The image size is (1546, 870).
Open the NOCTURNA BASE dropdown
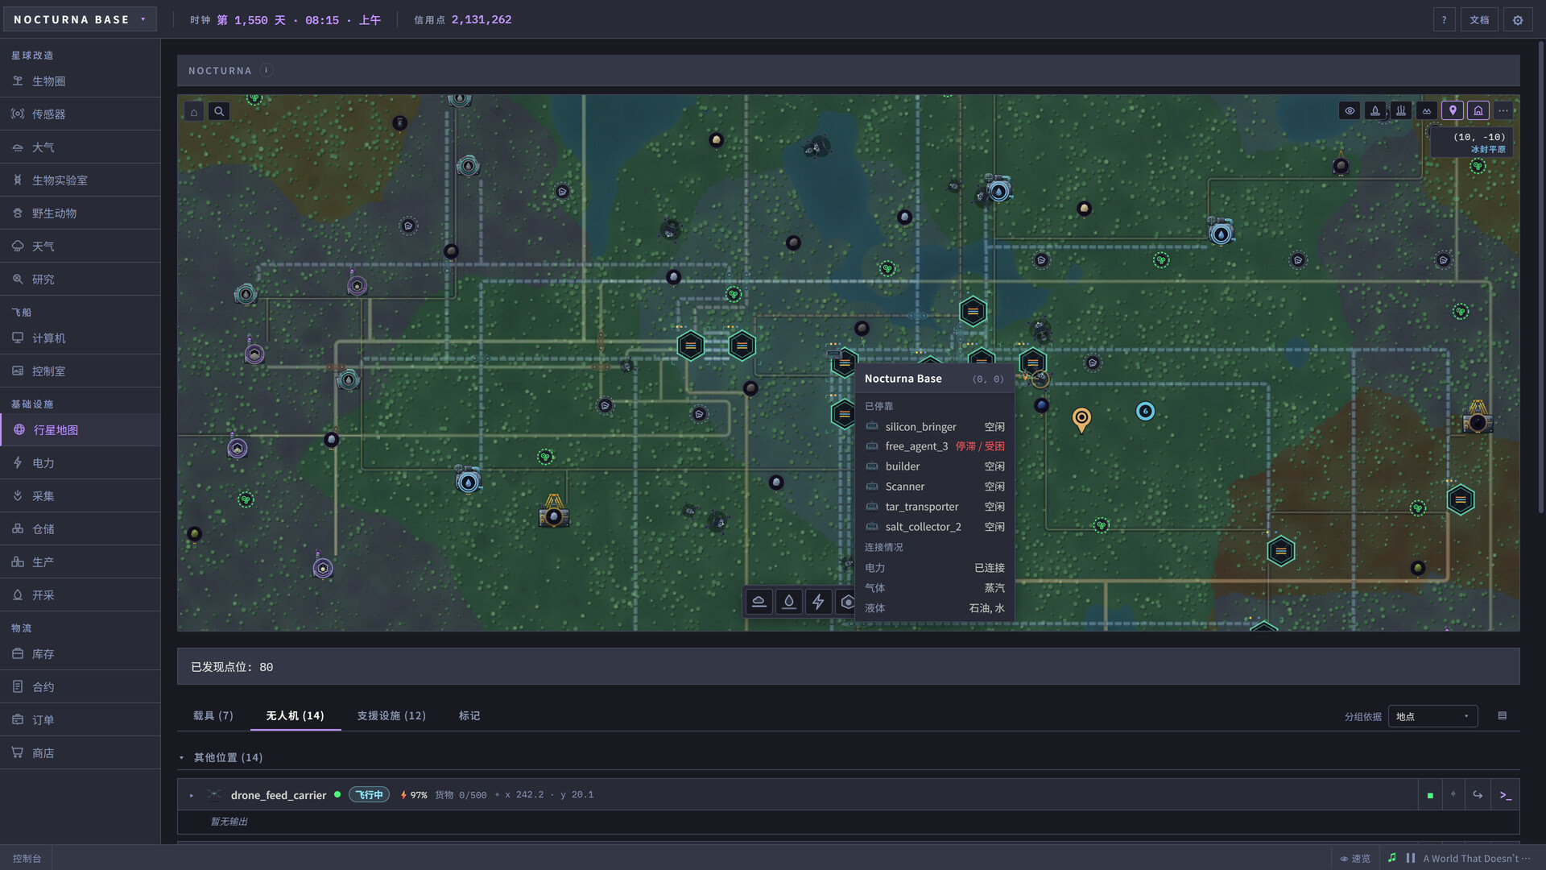pos(80,19)
